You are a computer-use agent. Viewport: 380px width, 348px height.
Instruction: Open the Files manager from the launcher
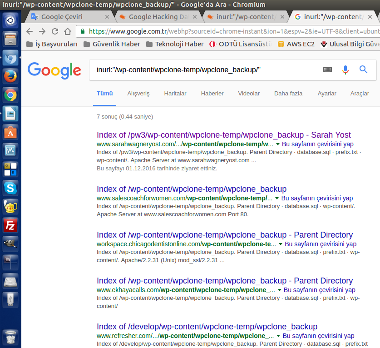point(10,39)
